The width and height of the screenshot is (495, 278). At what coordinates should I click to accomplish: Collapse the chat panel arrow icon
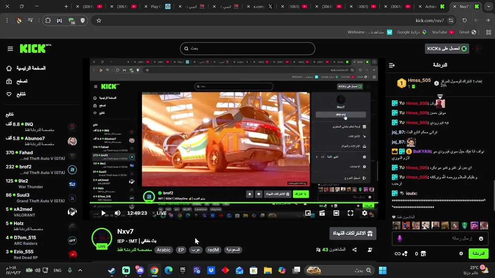point(392,65)
